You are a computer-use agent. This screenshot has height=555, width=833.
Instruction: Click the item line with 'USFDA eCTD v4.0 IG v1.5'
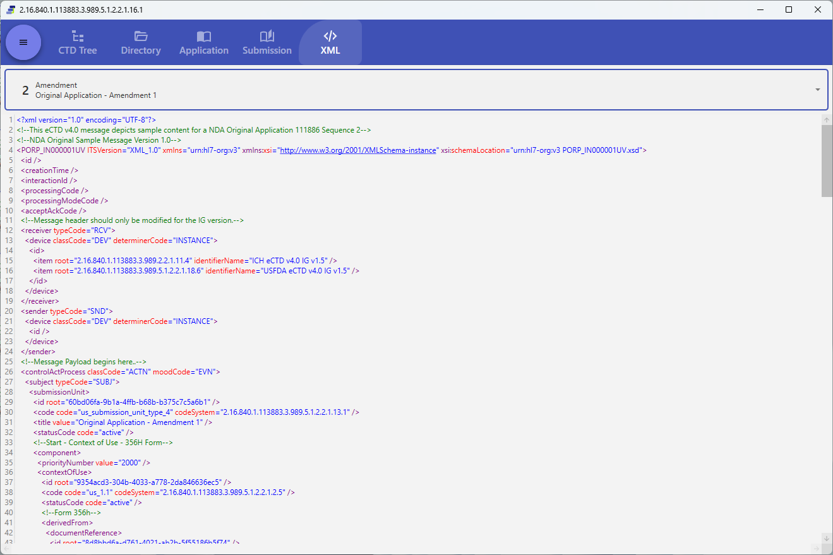point(196,271)
